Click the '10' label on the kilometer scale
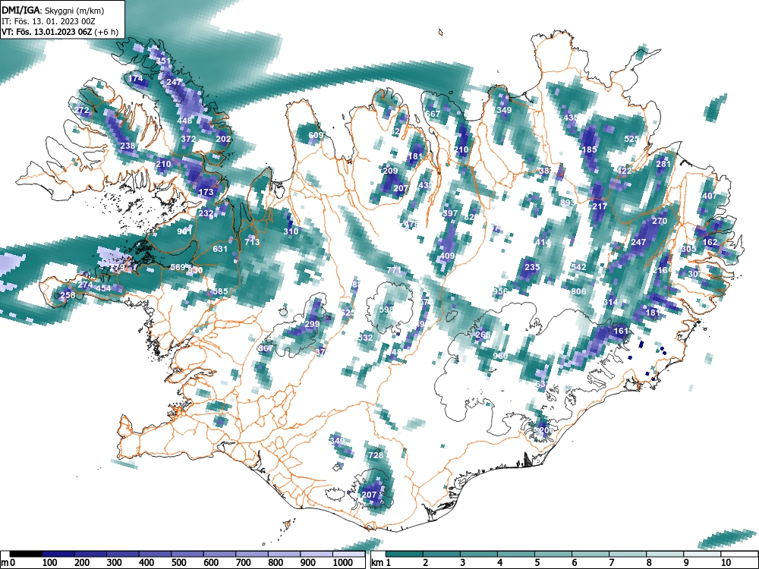 [x=726, y=563]
